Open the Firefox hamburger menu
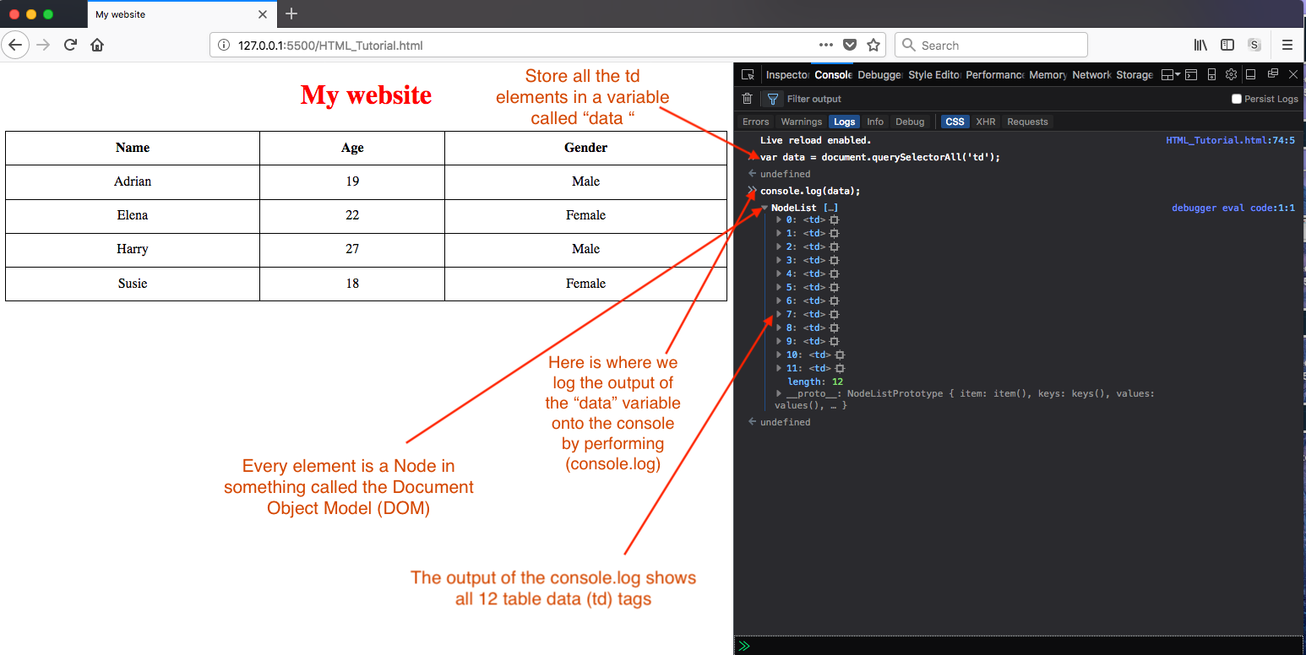Screen dimensions: 1306x655 pos(1287,45)
